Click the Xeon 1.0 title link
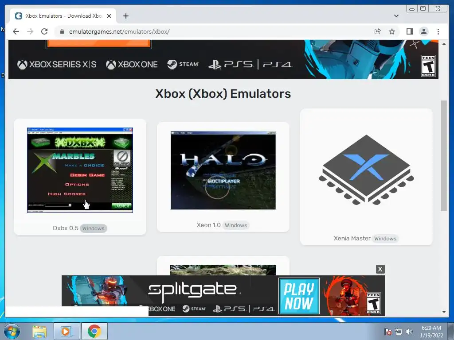 (x=208, y=225)
